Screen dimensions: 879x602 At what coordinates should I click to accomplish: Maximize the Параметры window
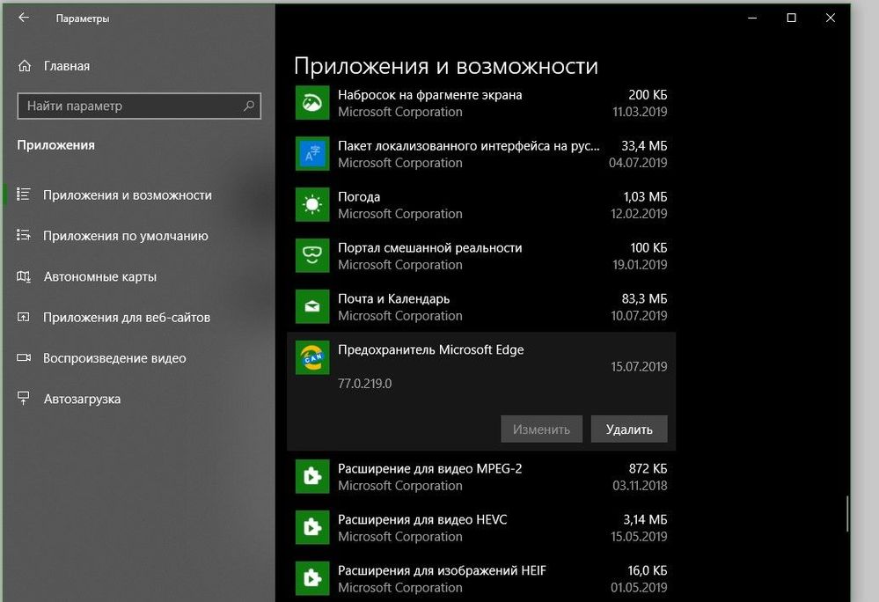pos(792,18)
